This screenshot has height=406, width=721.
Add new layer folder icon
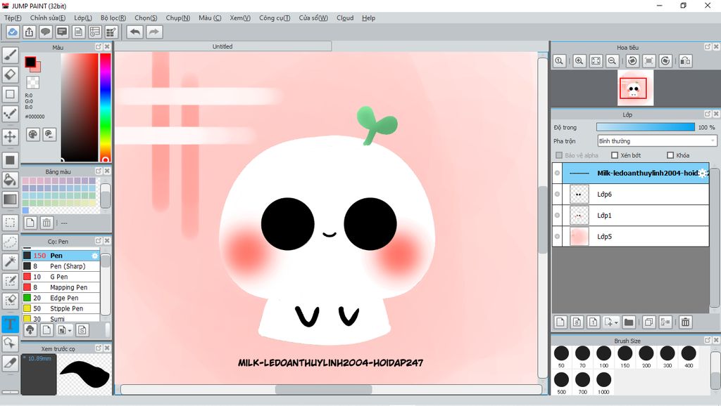click(x=629, y=322)
